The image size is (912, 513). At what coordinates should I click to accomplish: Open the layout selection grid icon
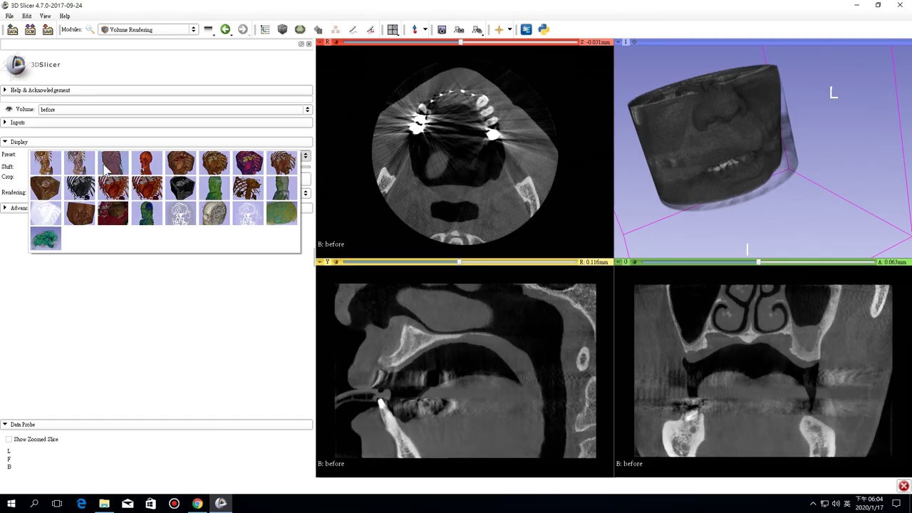click(x=393, y=29)
